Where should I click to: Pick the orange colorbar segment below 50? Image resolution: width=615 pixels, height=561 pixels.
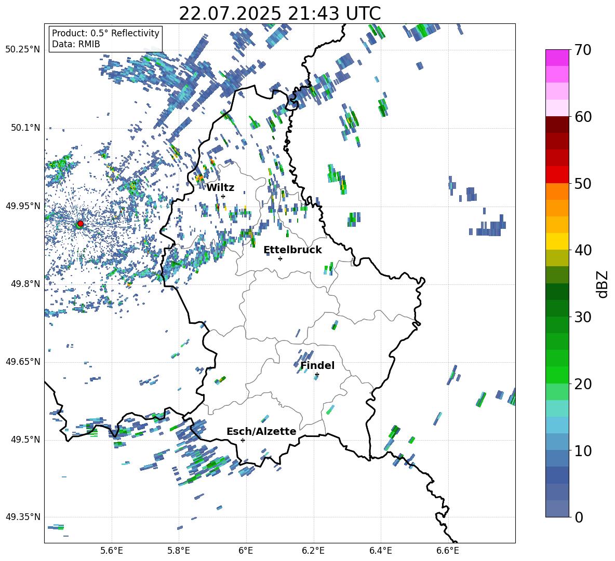point(557,191)
